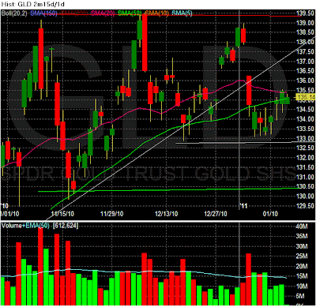Select the cyan SMA(5) indicator label

tap(182, 13)
